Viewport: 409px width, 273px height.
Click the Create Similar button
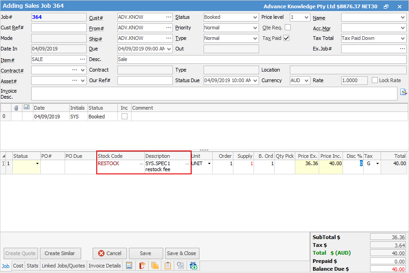(60, 253)
